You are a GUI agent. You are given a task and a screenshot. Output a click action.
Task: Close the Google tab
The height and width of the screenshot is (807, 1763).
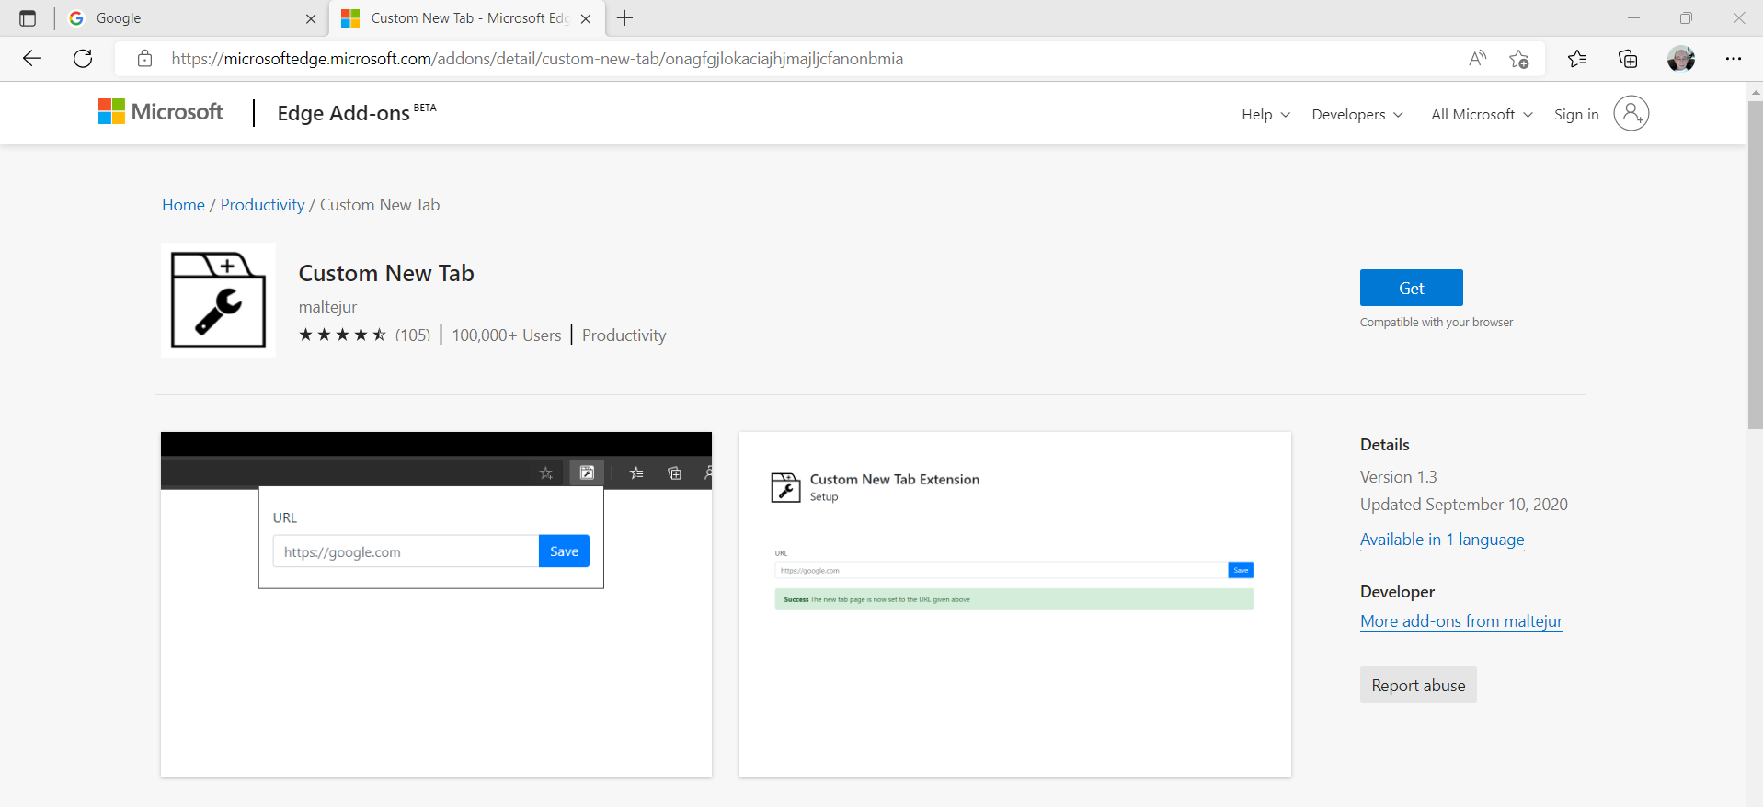[311, 18]
